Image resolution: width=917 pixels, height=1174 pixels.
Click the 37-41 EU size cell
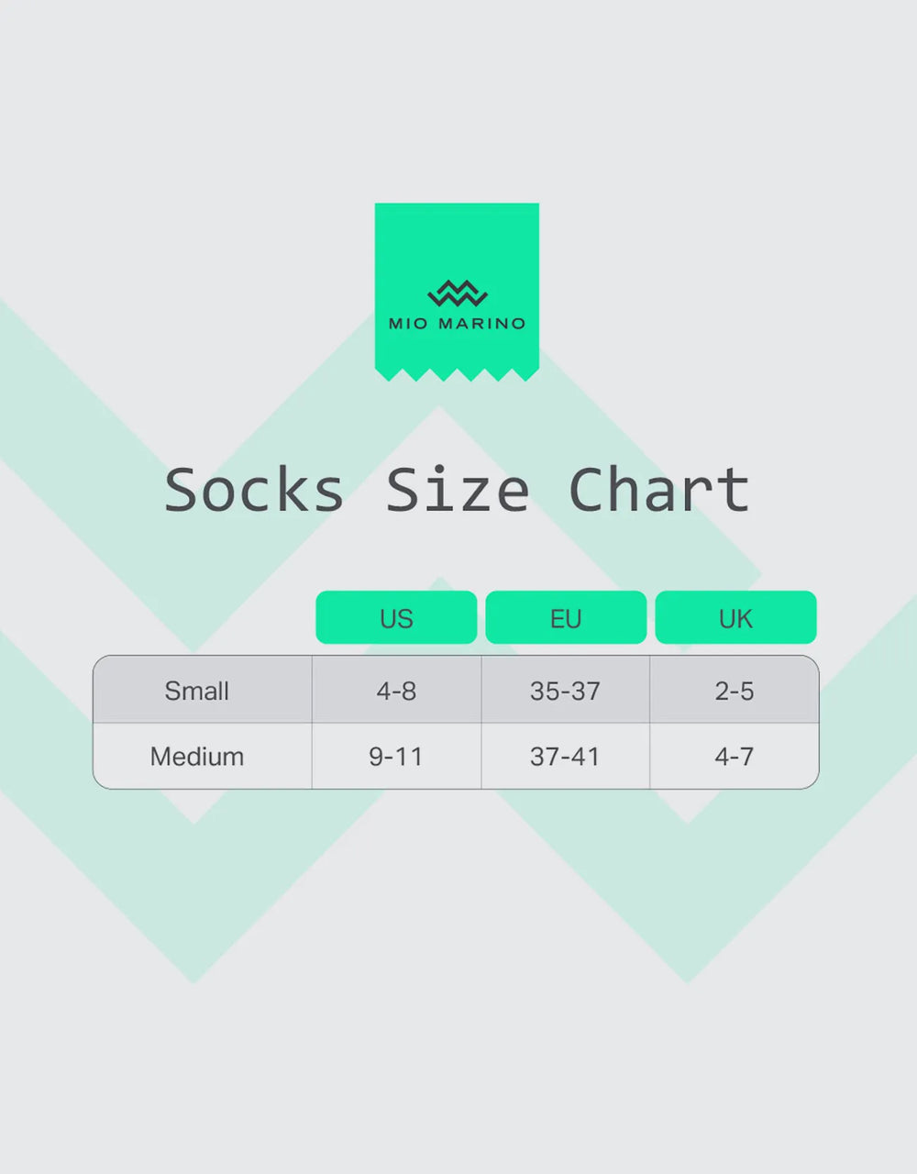point(565,757)
